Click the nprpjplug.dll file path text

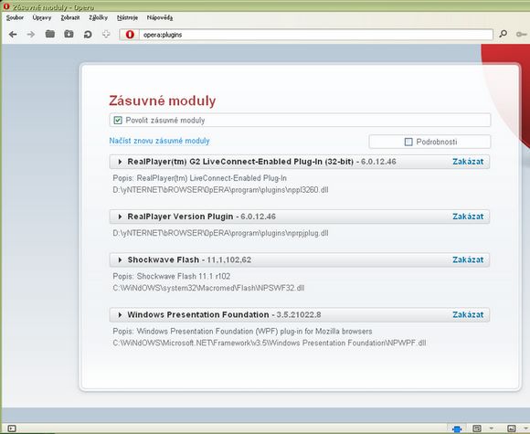click(x=220, y=233)
